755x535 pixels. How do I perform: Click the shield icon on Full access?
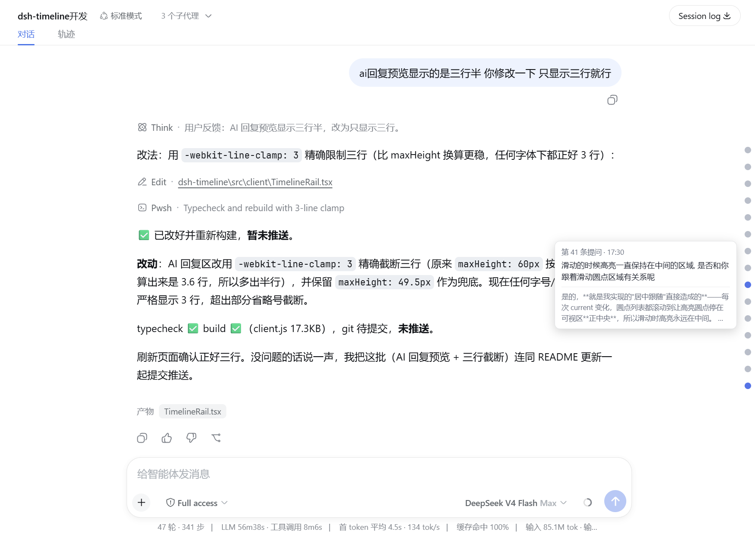pos(170,503)
